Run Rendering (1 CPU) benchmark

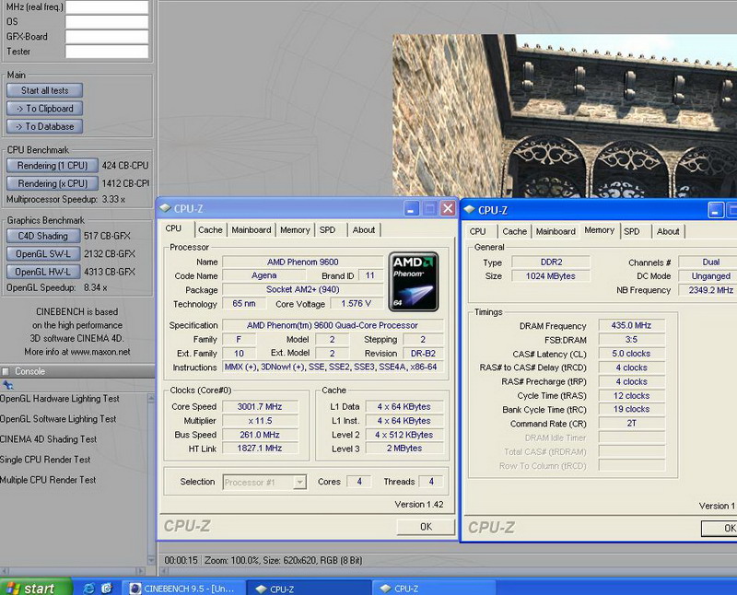(x=53, y=166)
